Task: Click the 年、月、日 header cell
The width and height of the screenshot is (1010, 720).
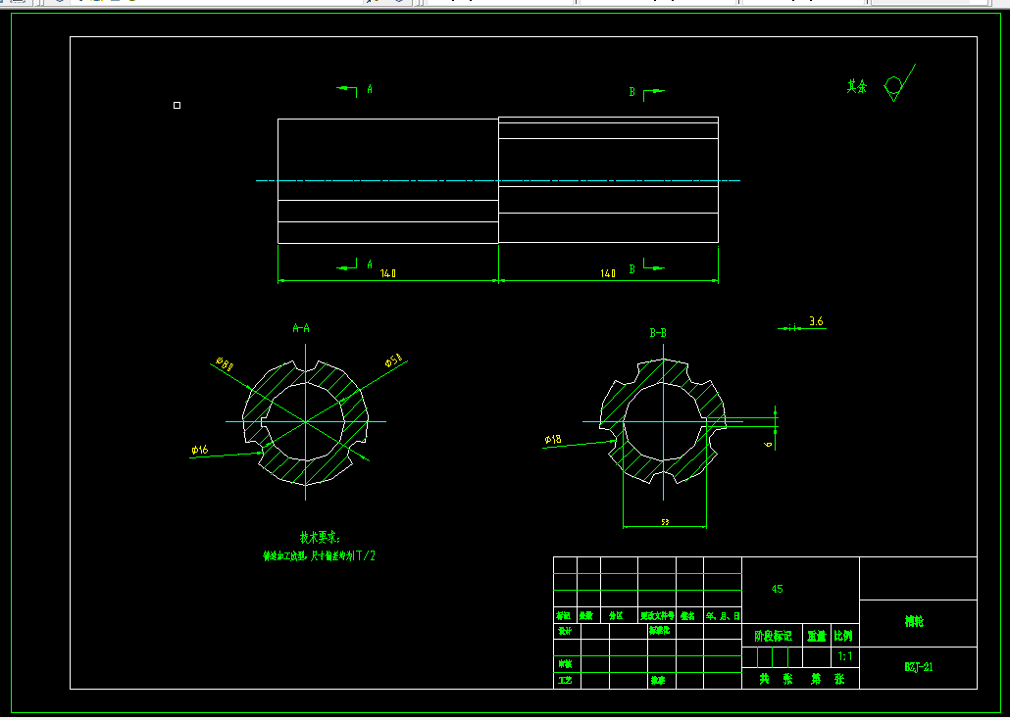Action: tap(723, 616)
